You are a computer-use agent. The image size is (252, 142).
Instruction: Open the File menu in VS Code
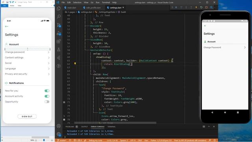pyautogui.click(x=63, y=2)
